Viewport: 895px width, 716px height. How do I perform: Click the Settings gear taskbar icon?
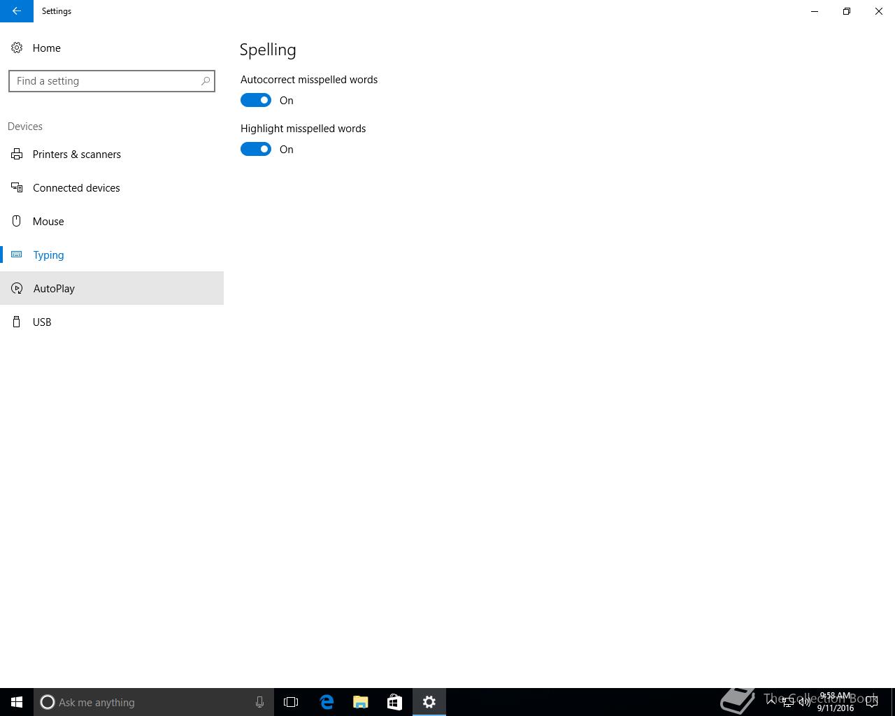[x=429, y=702]
